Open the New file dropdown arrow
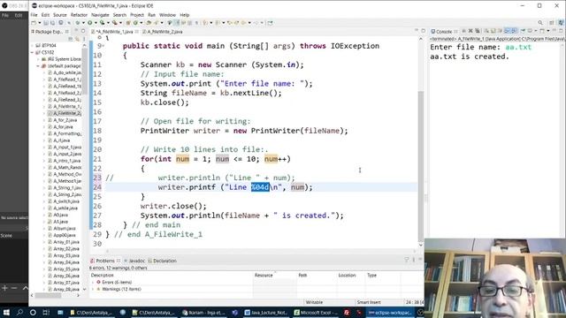The image size is (566, 318). pos(39,23)
